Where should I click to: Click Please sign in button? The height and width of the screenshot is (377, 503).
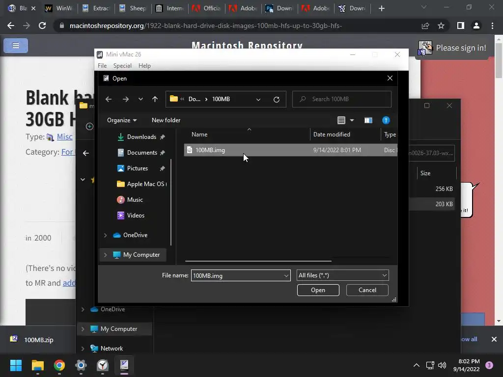pyautogui.click(x=452, y=48)
